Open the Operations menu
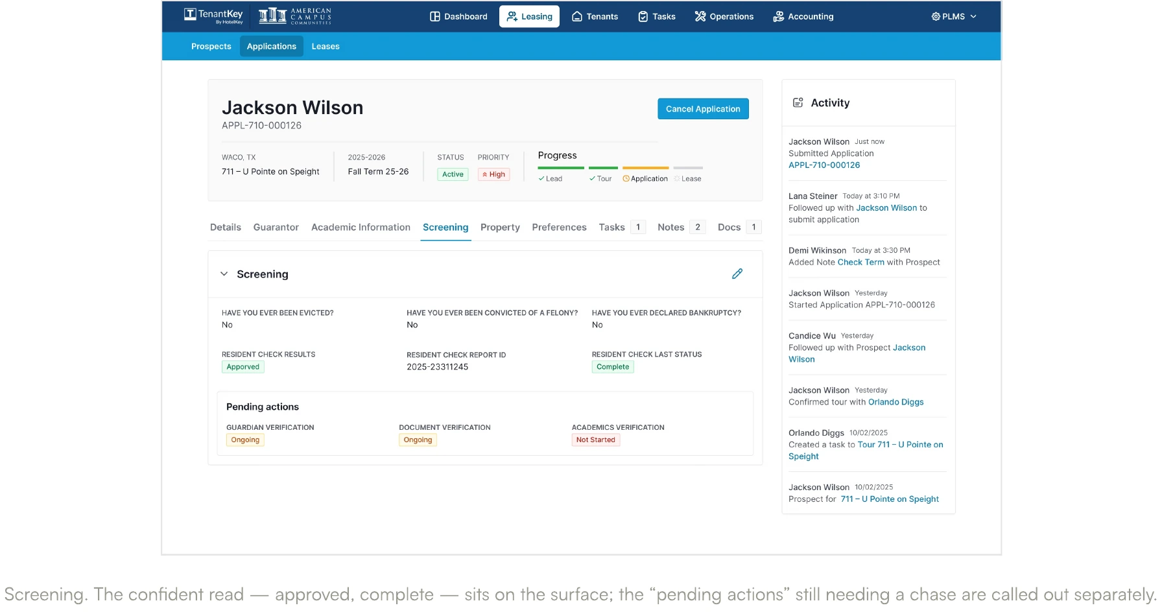The height and width of the screenshot is (612, 1162). click(x=724, y=16)
